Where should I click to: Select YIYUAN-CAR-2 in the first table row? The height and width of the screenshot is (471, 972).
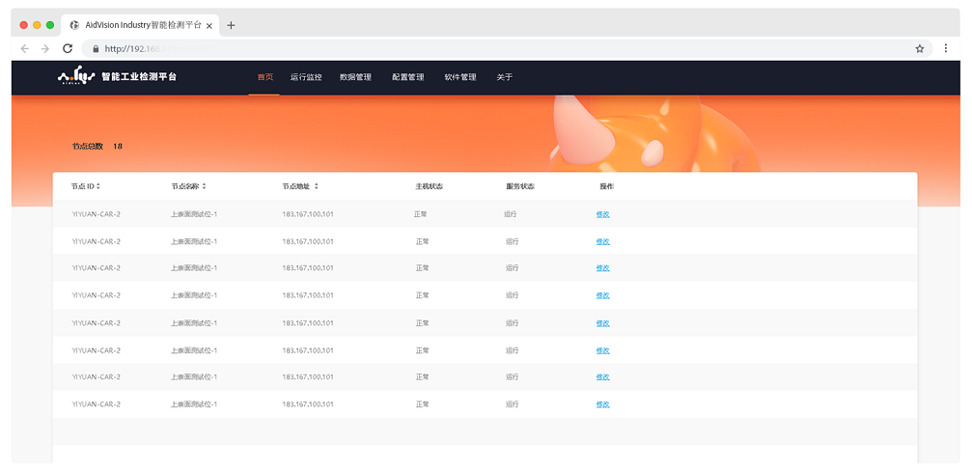97,214
